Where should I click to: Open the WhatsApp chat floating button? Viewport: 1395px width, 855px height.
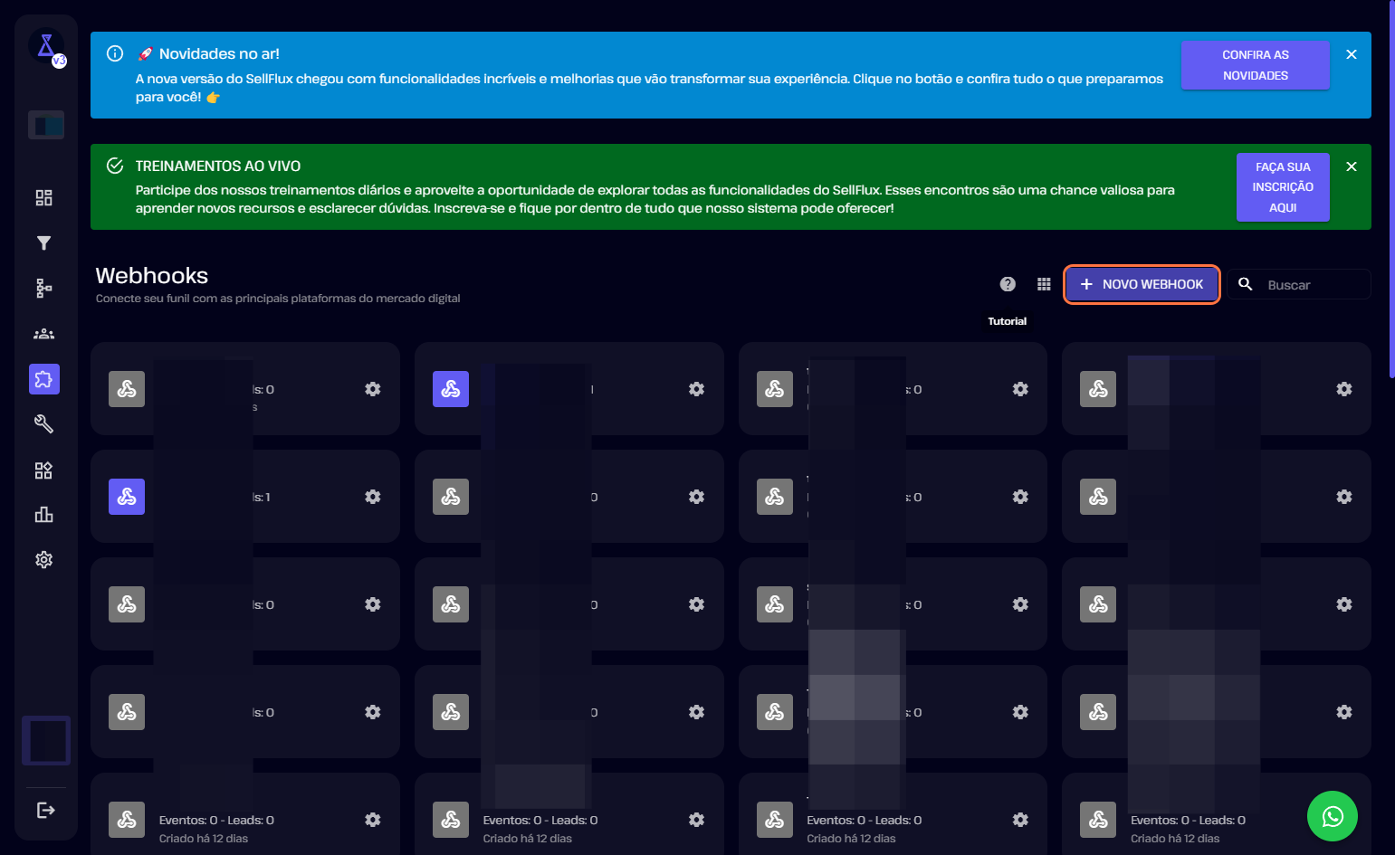click(x=1332, y=816)
